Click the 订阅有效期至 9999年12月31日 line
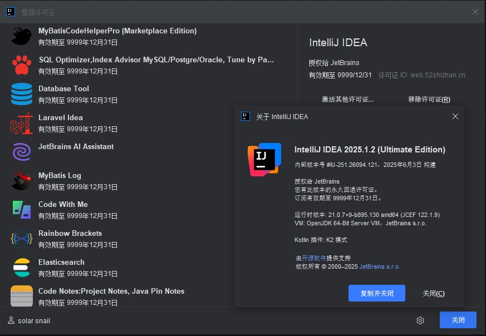The width and height of the screenshot is (486, 336). tap(338, 198)
